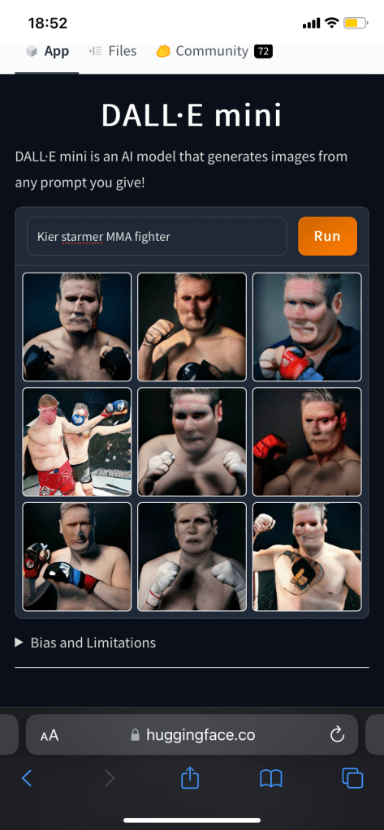Expand the Bias and Limitations section
This screenshot has width=384, height=830.
(85, 643)
